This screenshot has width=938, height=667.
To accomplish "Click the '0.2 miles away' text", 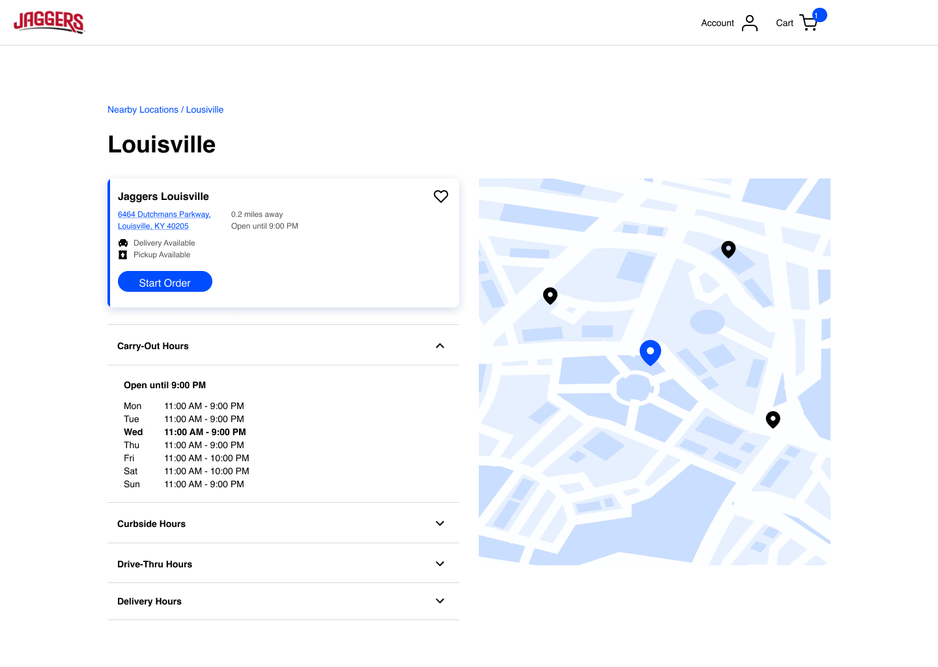I will [257, 214].
